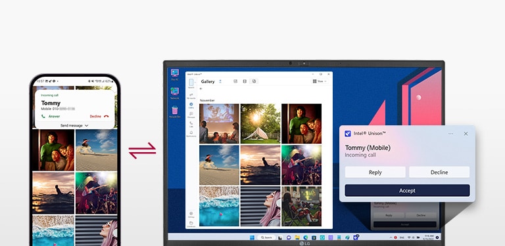Open the guitarist concert photo in laptop gallery
Image resolution: width=505 pixels, height=246 pixels.
[x=301, y=165]
